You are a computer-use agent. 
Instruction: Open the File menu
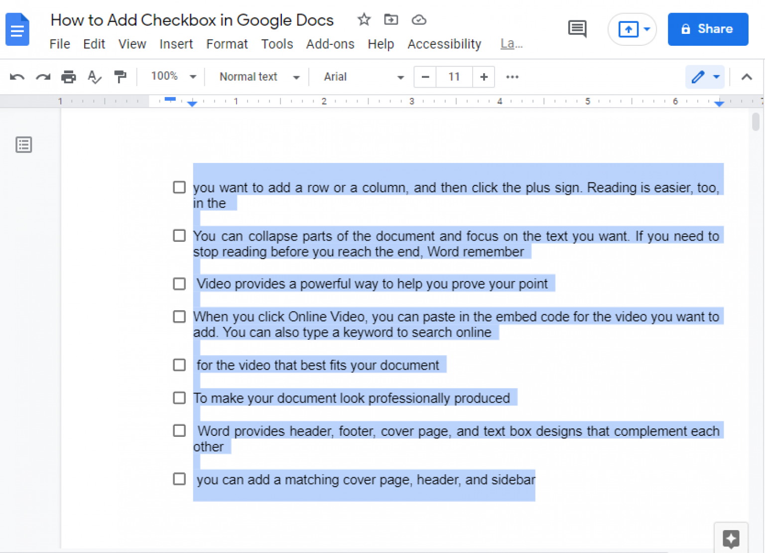[60, 44]
